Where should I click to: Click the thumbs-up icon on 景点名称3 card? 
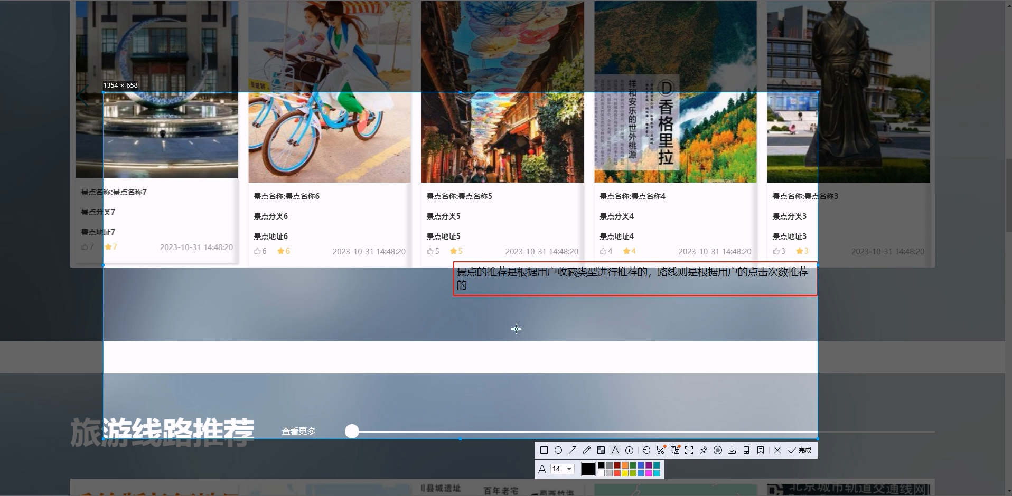(776, 251)
